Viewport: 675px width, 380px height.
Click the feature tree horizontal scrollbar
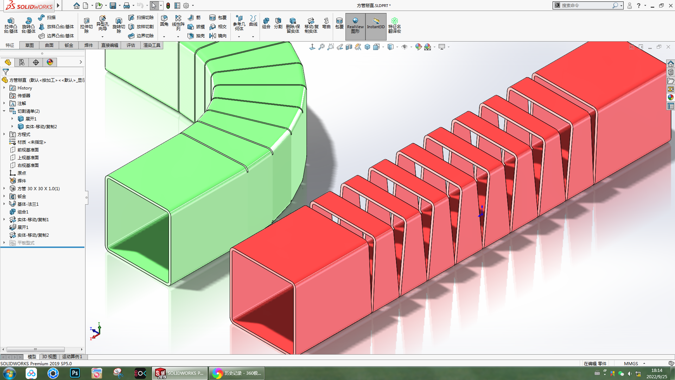[36, 349]
